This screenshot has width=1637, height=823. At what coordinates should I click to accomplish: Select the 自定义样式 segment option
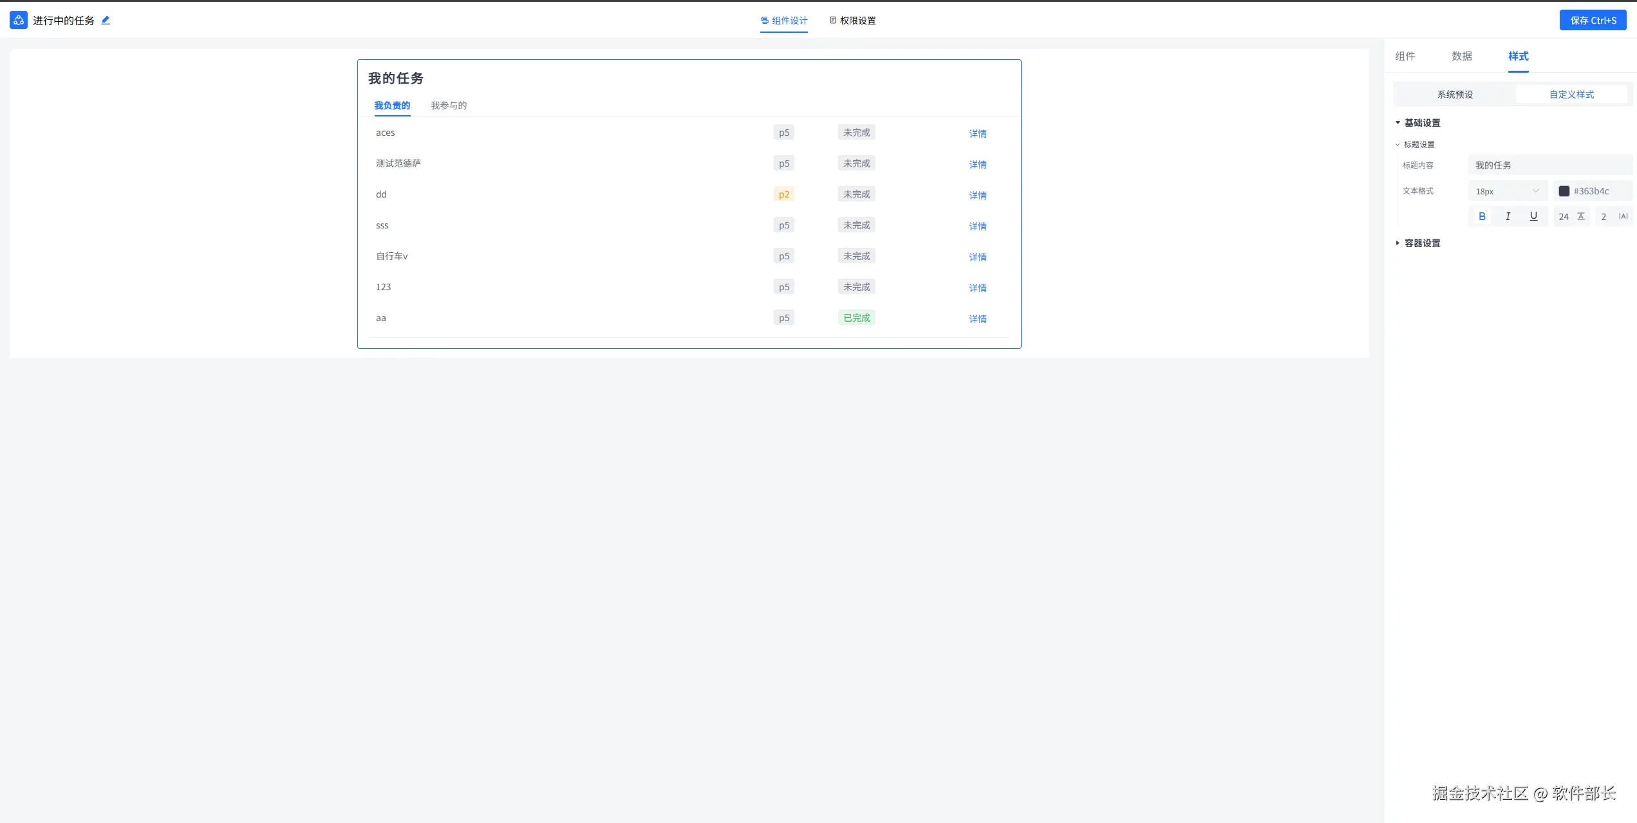pyautogui.click(x=1571, y=95)
